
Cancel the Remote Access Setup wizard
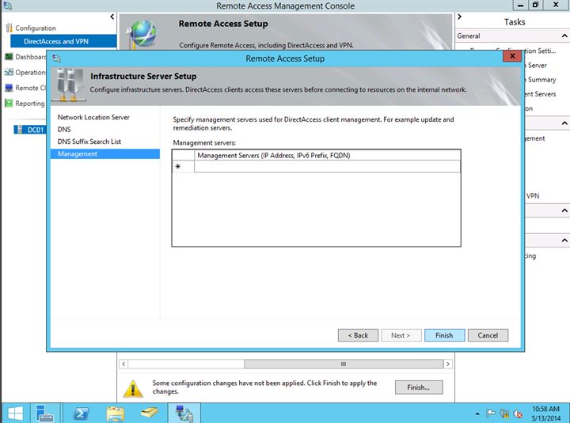point(488,335)
